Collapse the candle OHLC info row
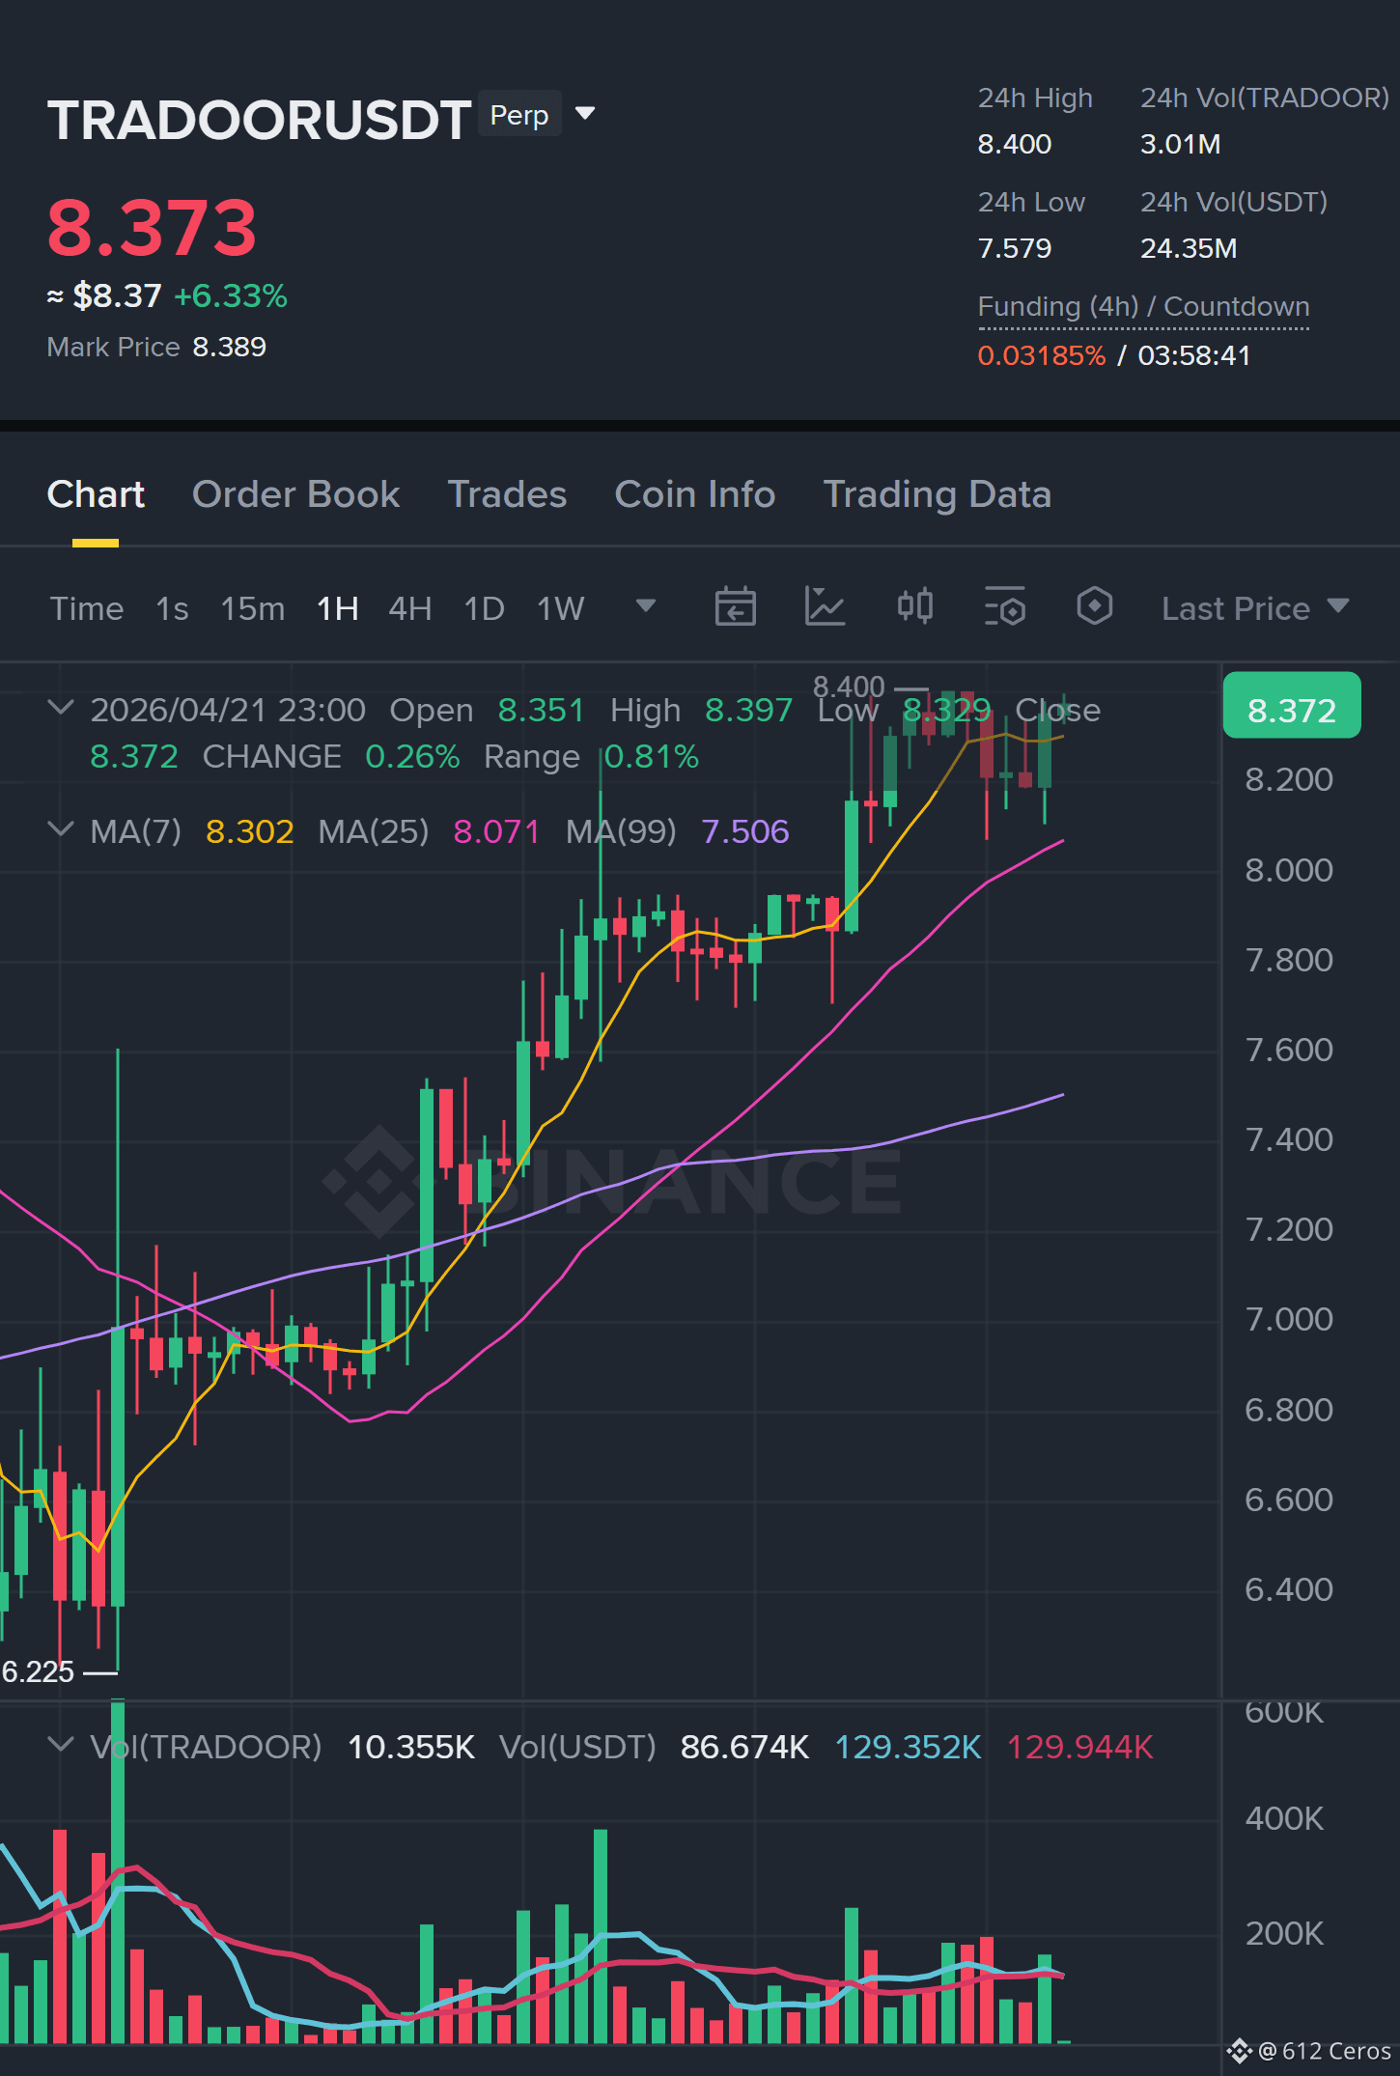Viewport: 1400px width, 2076px height. tap(61, 708)
